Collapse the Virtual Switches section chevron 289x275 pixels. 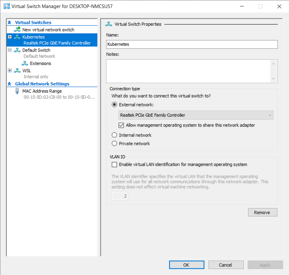9,22
